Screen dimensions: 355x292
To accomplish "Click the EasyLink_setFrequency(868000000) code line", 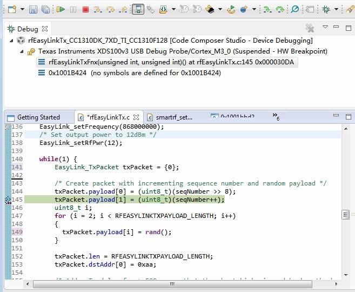I will 102,127.
